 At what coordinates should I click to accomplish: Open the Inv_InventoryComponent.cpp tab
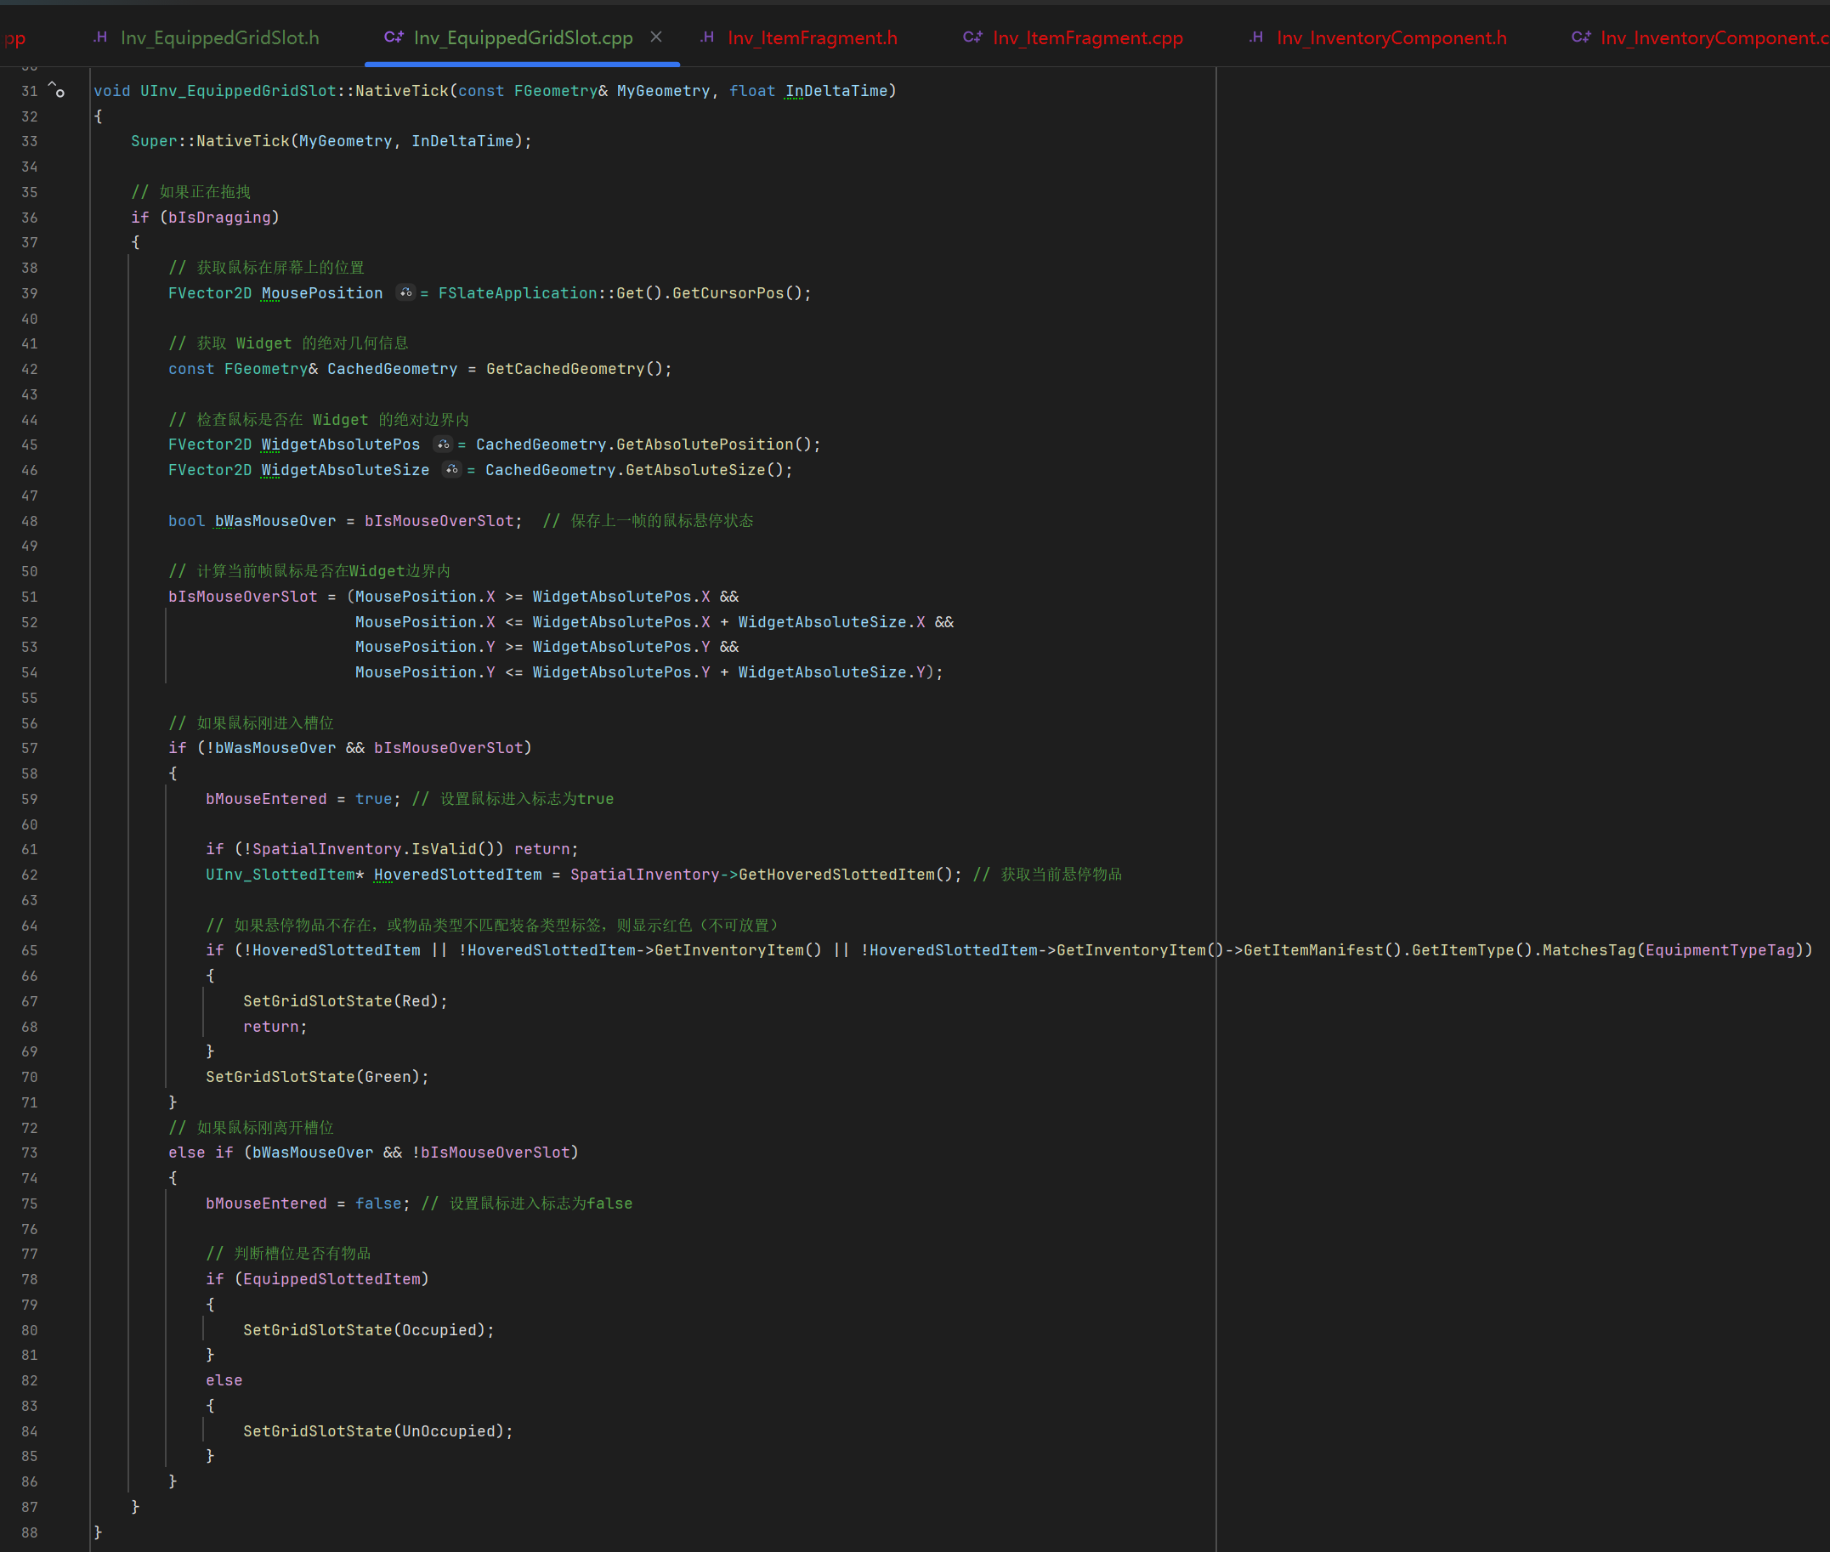click(x=1711, y=38)
